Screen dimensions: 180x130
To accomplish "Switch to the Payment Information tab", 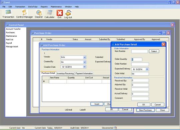I will [84, 73].
